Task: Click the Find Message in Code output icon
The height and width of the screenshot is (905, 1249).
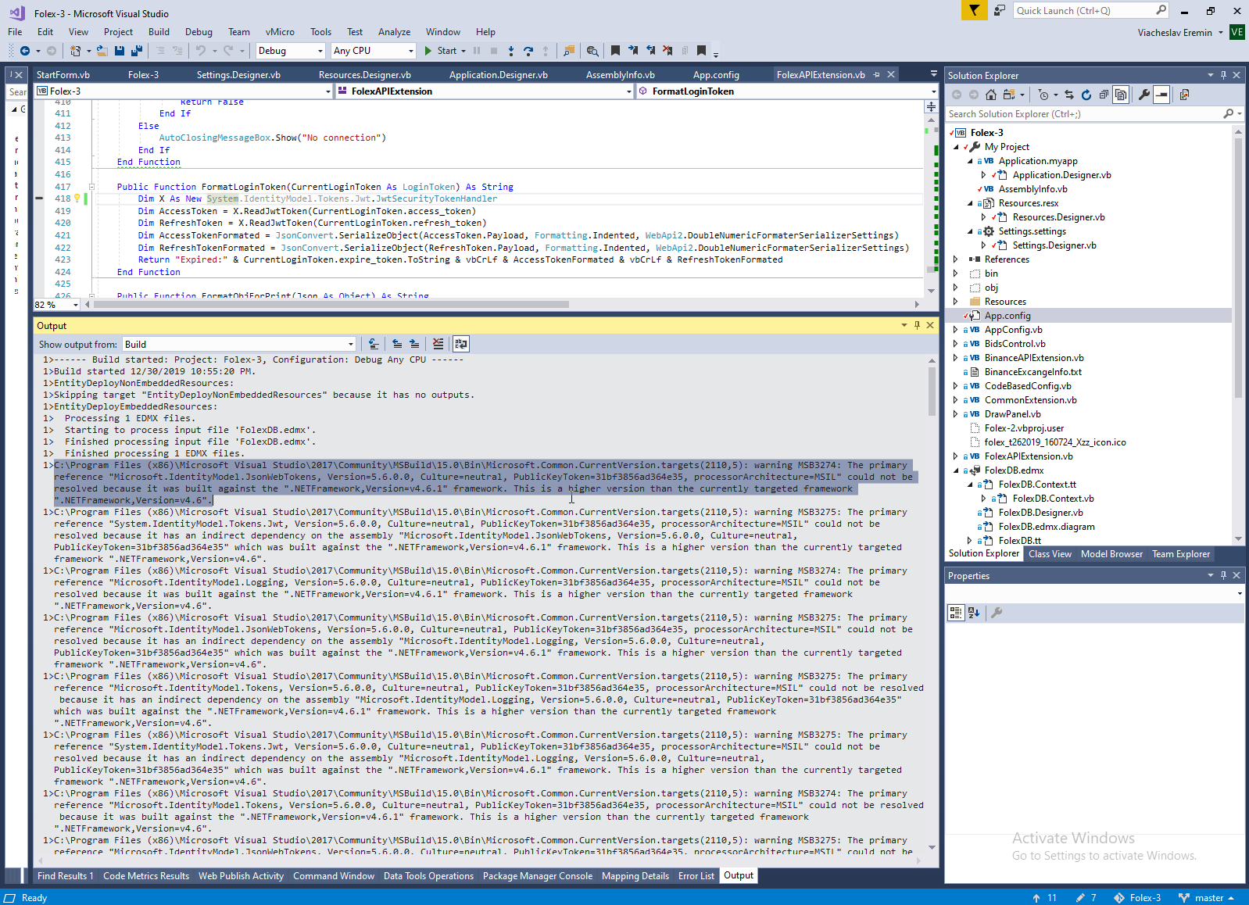Action: pos(374,344)
